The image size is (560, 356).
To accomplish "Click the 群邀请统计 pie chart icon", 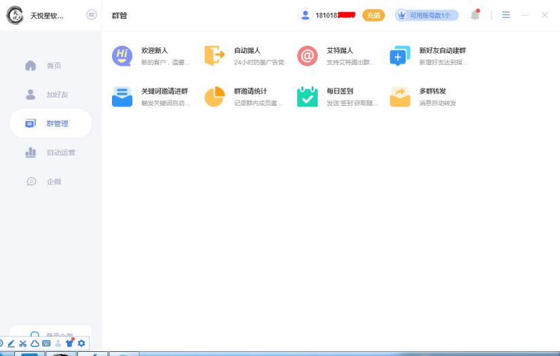I will (214, 96).
